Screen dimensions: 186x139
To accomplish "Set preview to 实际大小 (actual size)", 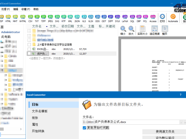I will [x=142, y=30].
